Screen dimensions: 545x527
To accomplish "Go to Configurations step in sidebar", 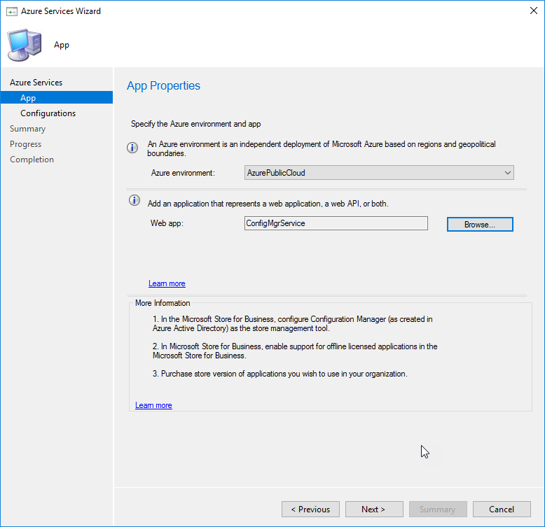I will [48, 113].
